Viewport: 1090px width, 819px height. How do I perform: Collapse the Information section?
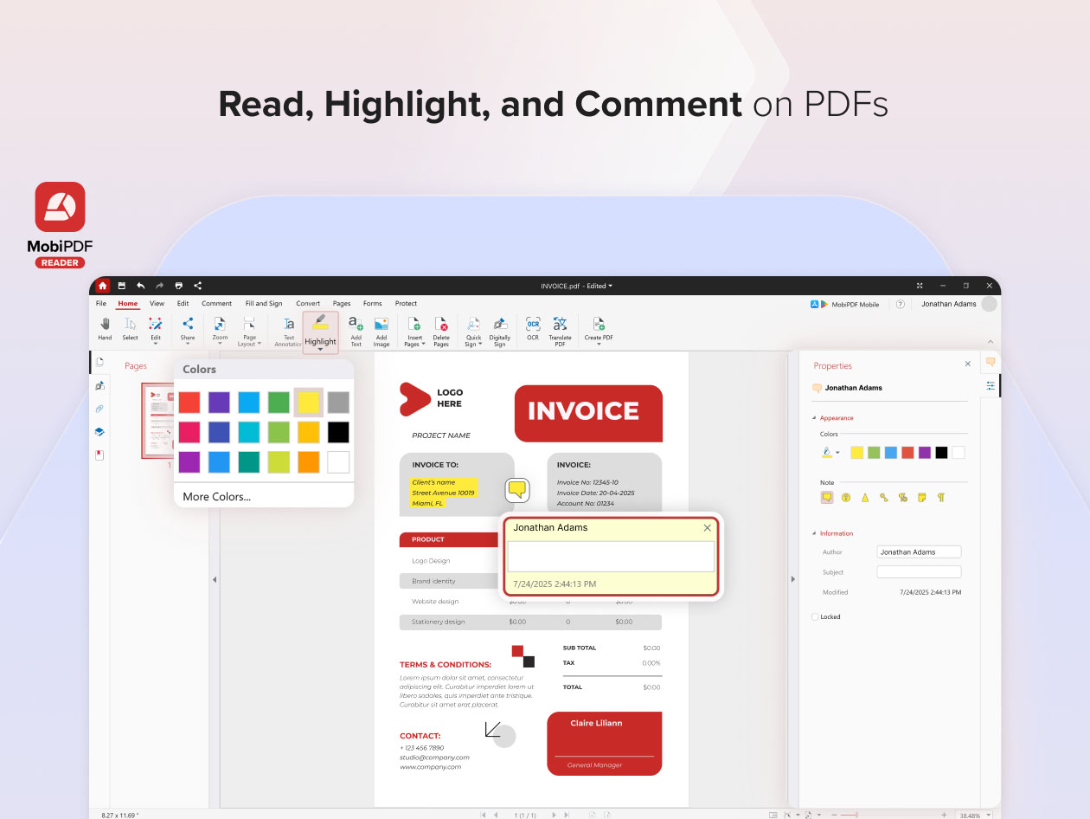(813, 533)
